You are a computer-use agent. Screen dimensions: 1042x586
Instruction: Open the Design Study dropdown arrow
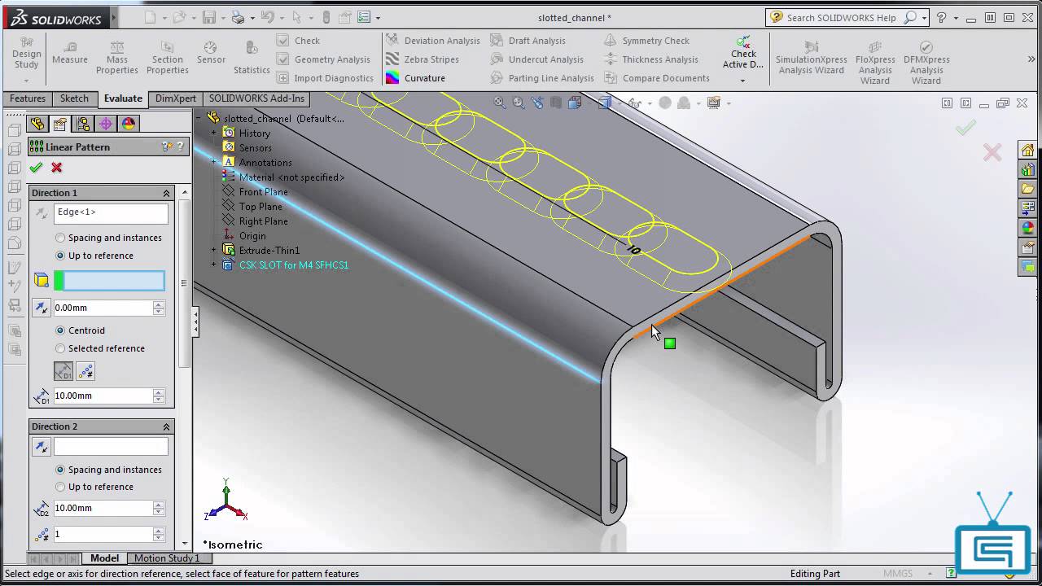click(x=26, y=81)
